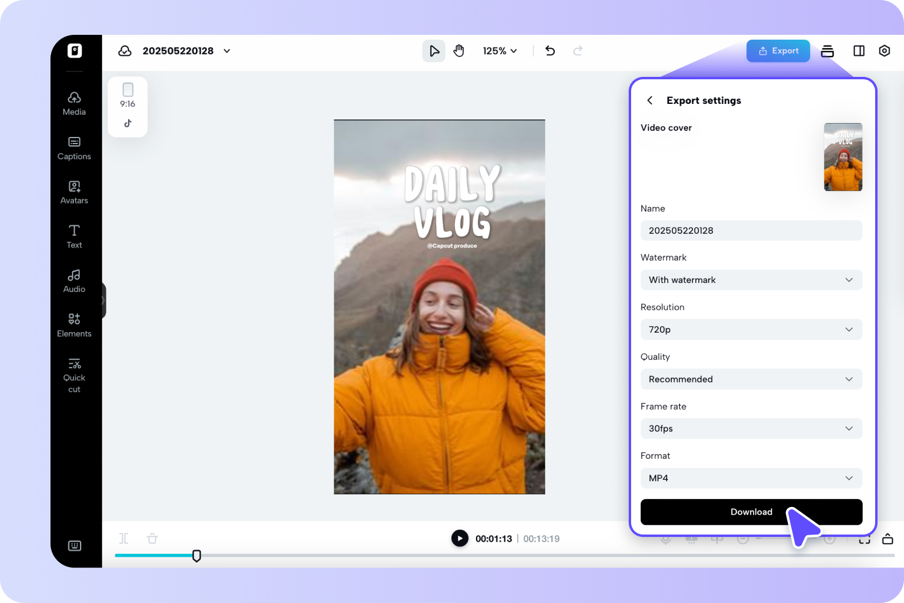The width and height of the screenshot is (904, 603).
Task: Click the Download button
Action: pyautogui.click(x=751, y=512)
